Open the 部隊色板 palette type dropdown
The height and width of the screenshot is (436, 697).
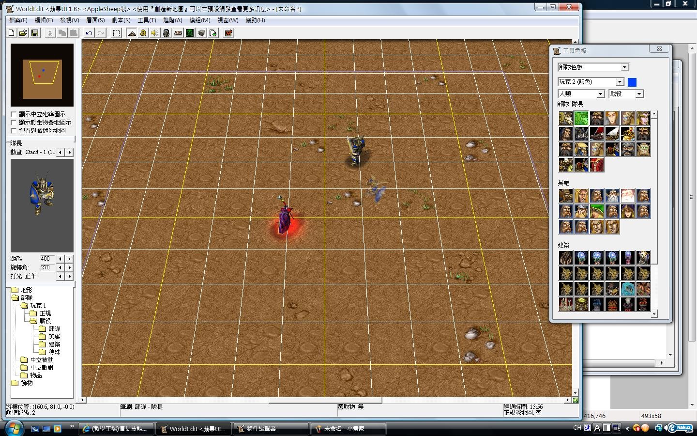593,67
